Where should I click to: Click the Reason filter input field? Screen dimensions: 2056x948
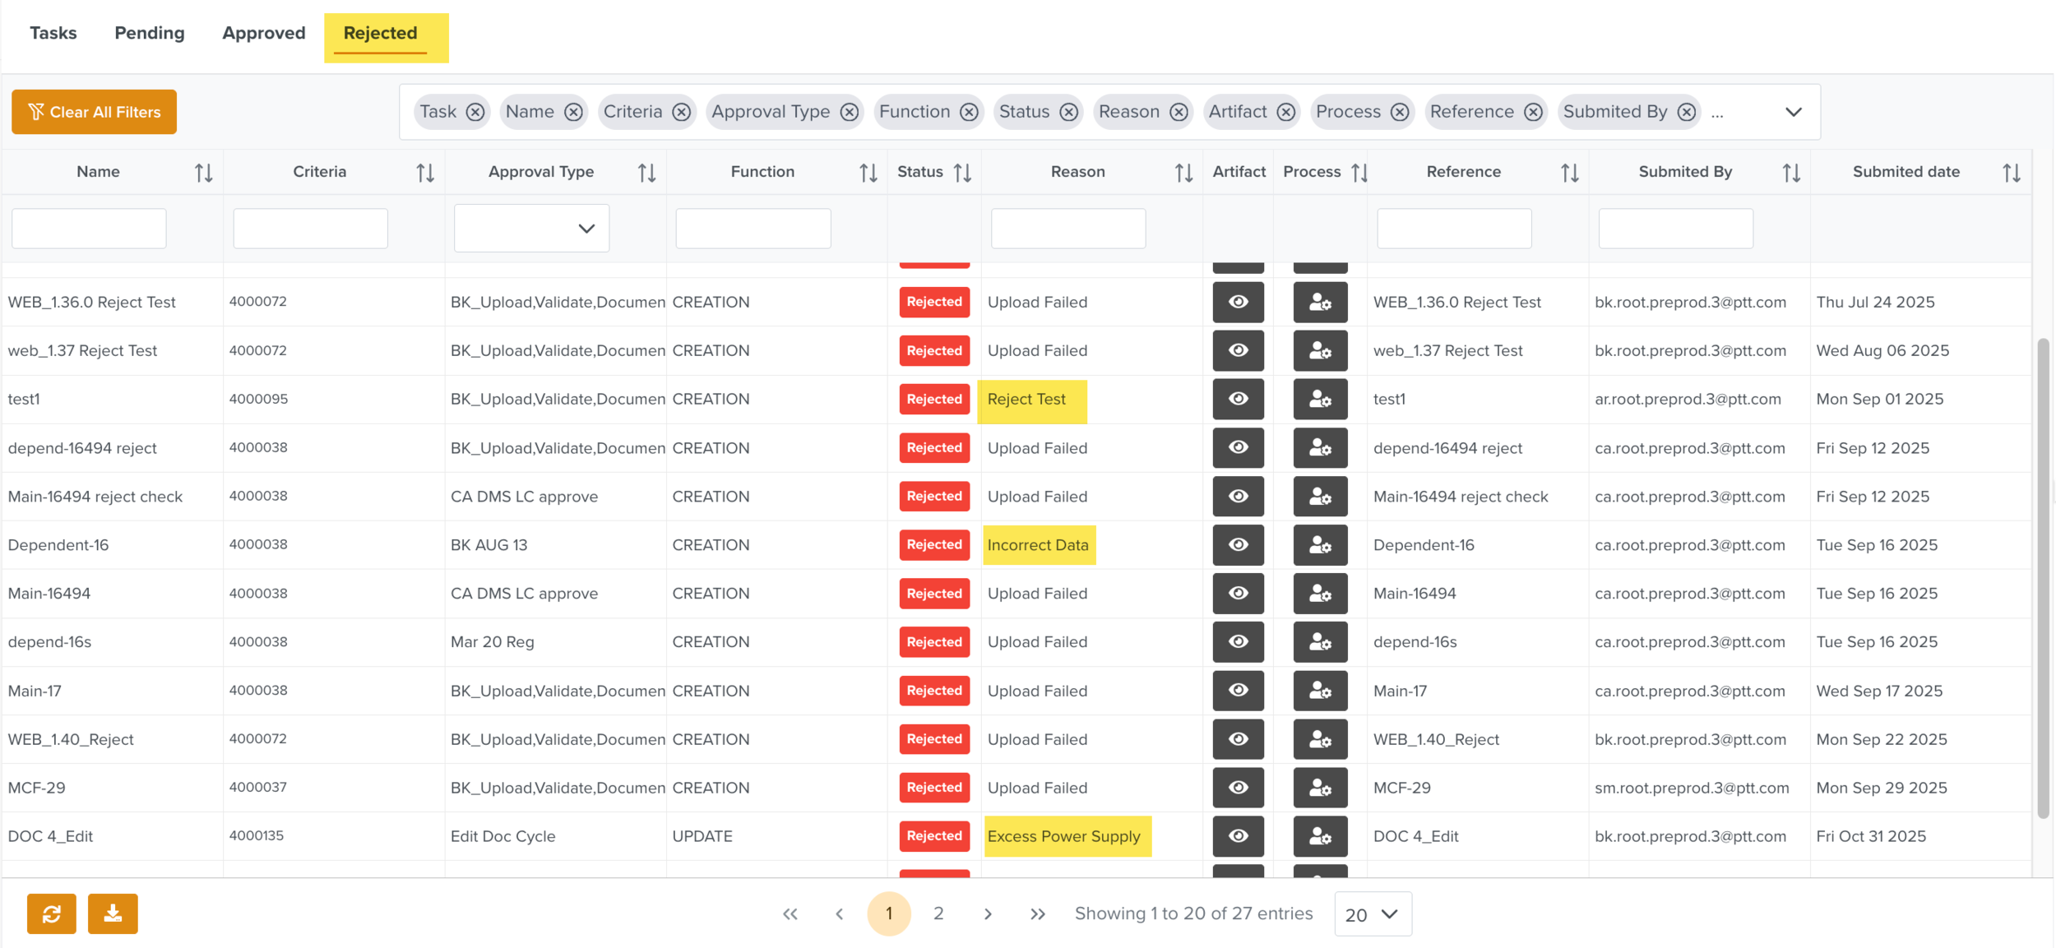pos(1067,228)
